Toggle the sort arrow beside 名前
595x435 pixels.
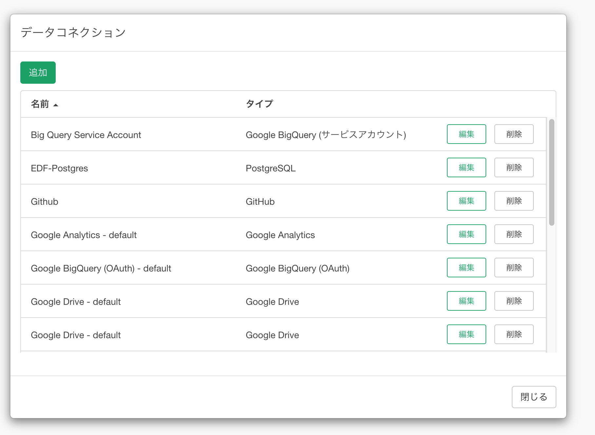(56, 105)
